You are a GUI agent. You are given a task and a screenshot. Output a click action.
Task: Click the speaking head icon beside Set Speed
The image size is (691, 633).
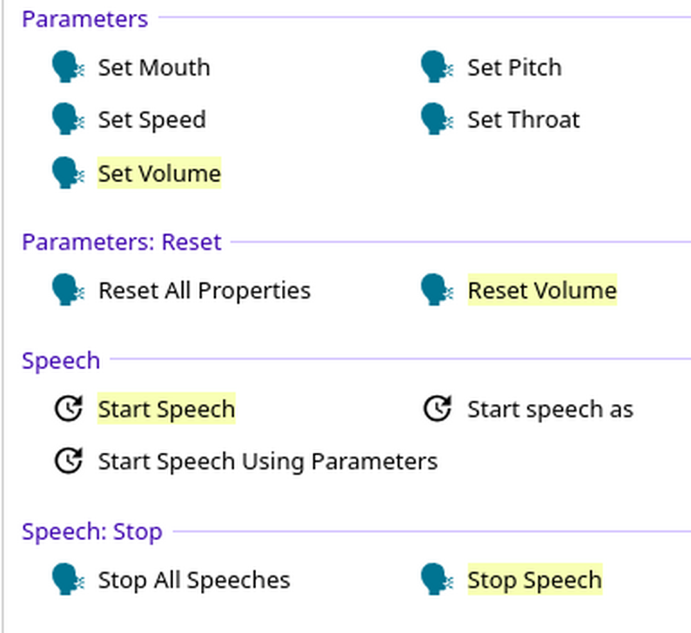(x=67, y=119)
